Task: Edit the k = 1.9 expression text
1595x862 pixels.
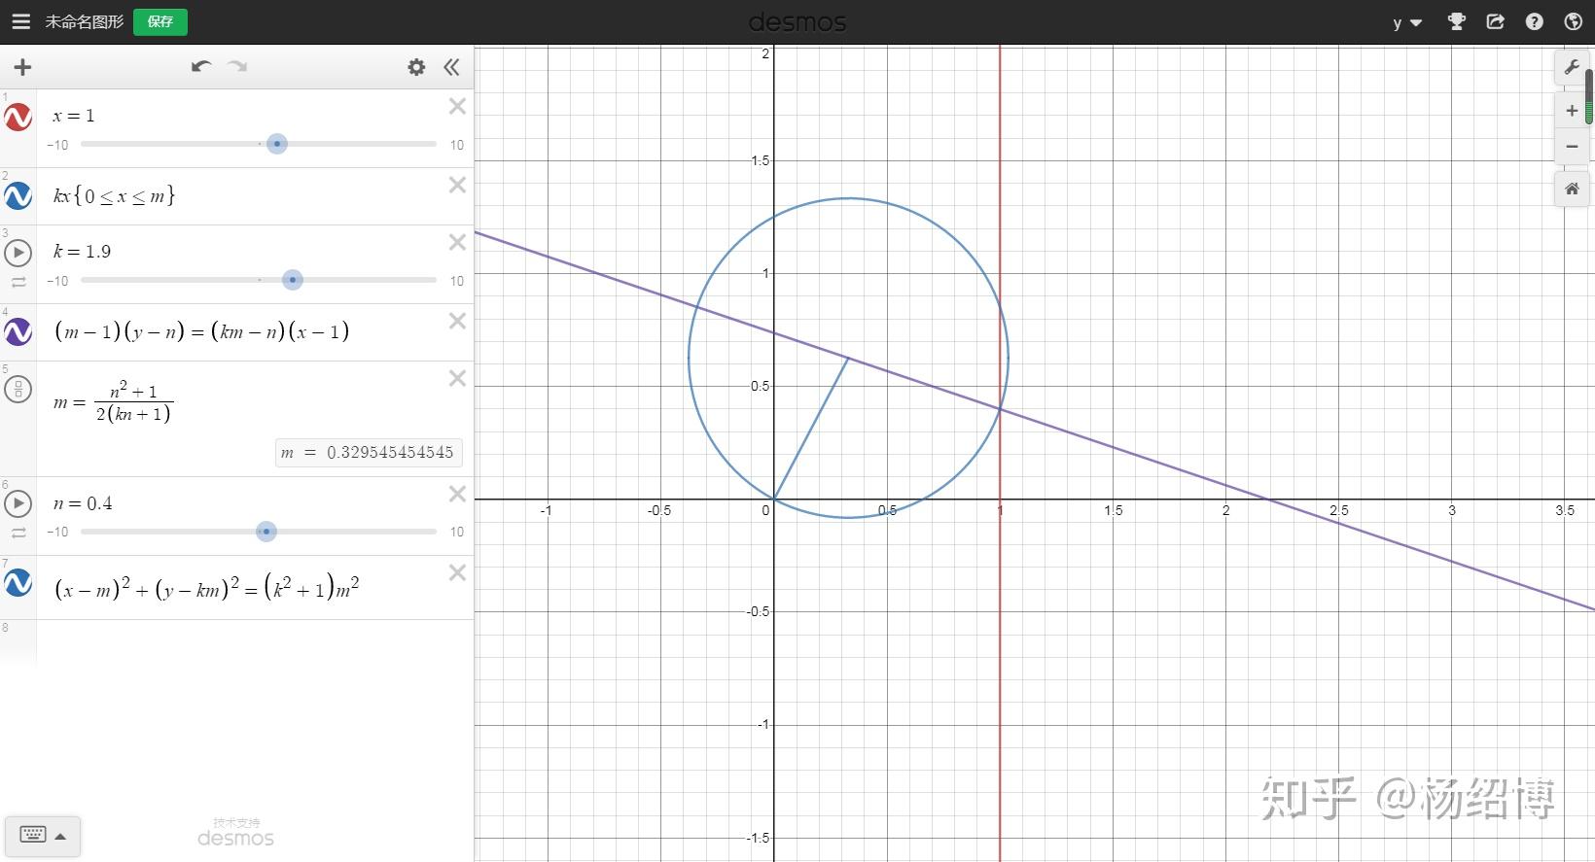Action: tap(82, 252)
